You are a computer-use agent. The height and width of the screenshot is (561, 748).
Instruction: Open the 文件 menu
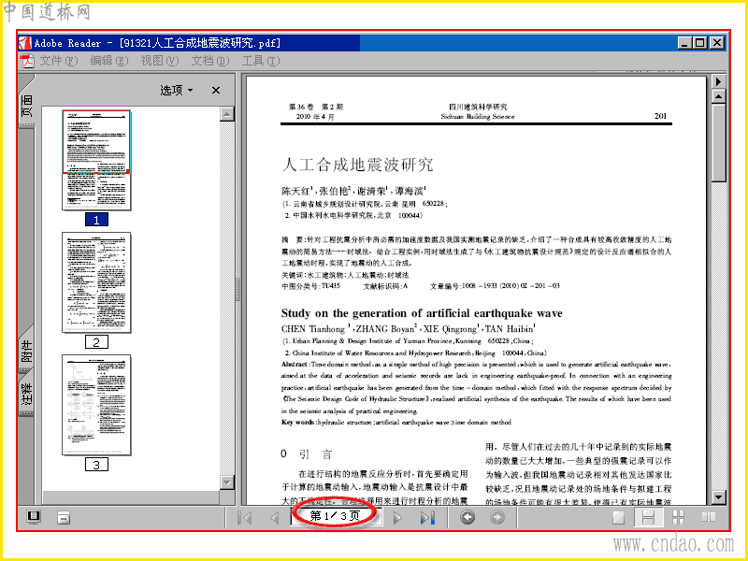click(x=58, y=61)
